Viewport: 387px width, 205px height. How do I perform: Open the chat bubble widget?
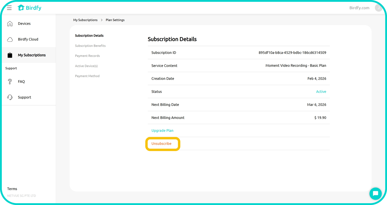(x=375, y=194)
